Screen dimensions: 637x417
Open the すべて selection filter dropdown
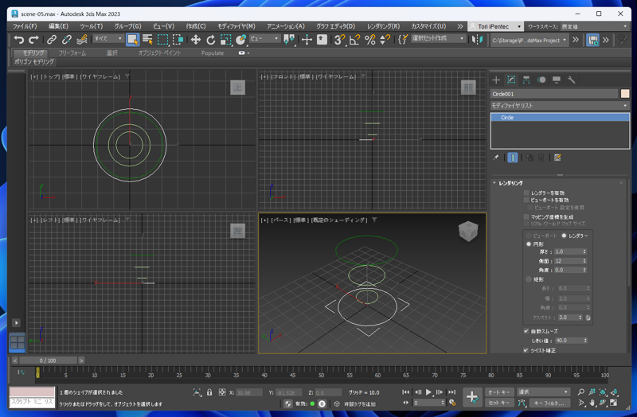[108, 38]
